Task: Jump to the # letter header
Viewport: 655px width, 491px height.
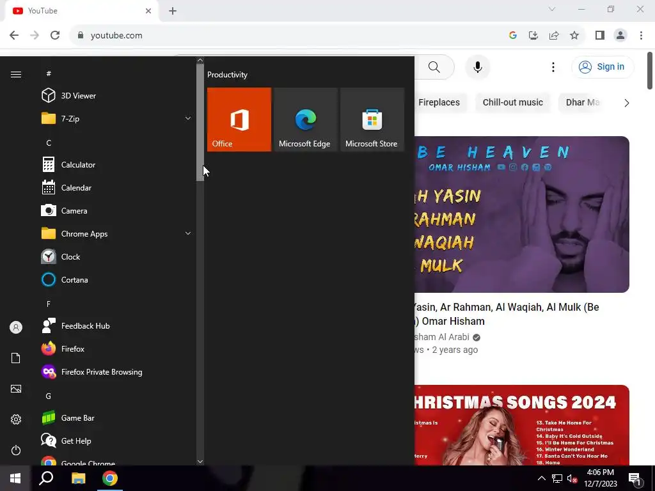Action: (49, 74)
